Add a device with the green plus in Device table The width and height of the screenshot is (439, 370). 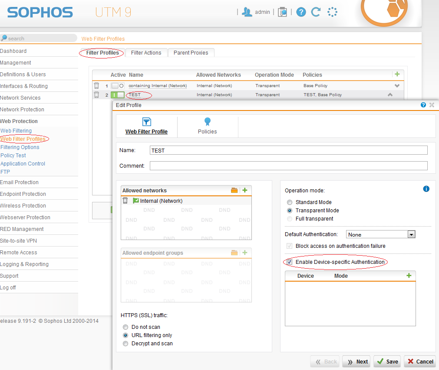click(408, 275)
